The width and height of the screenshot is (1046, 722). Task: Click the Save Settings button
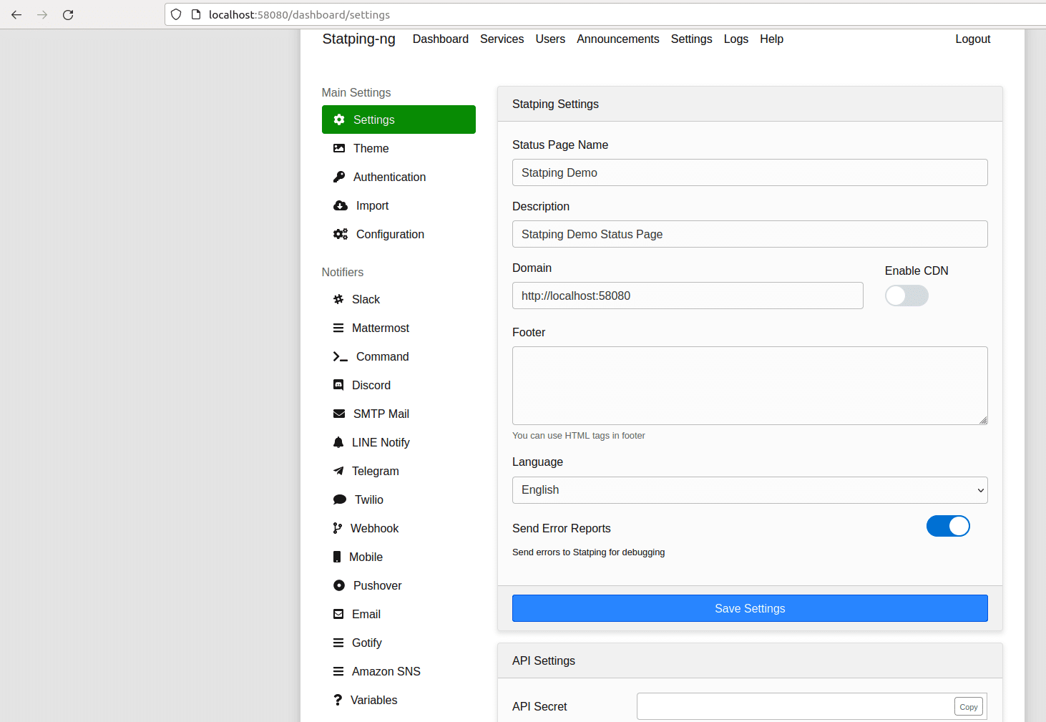click(749, 608)
